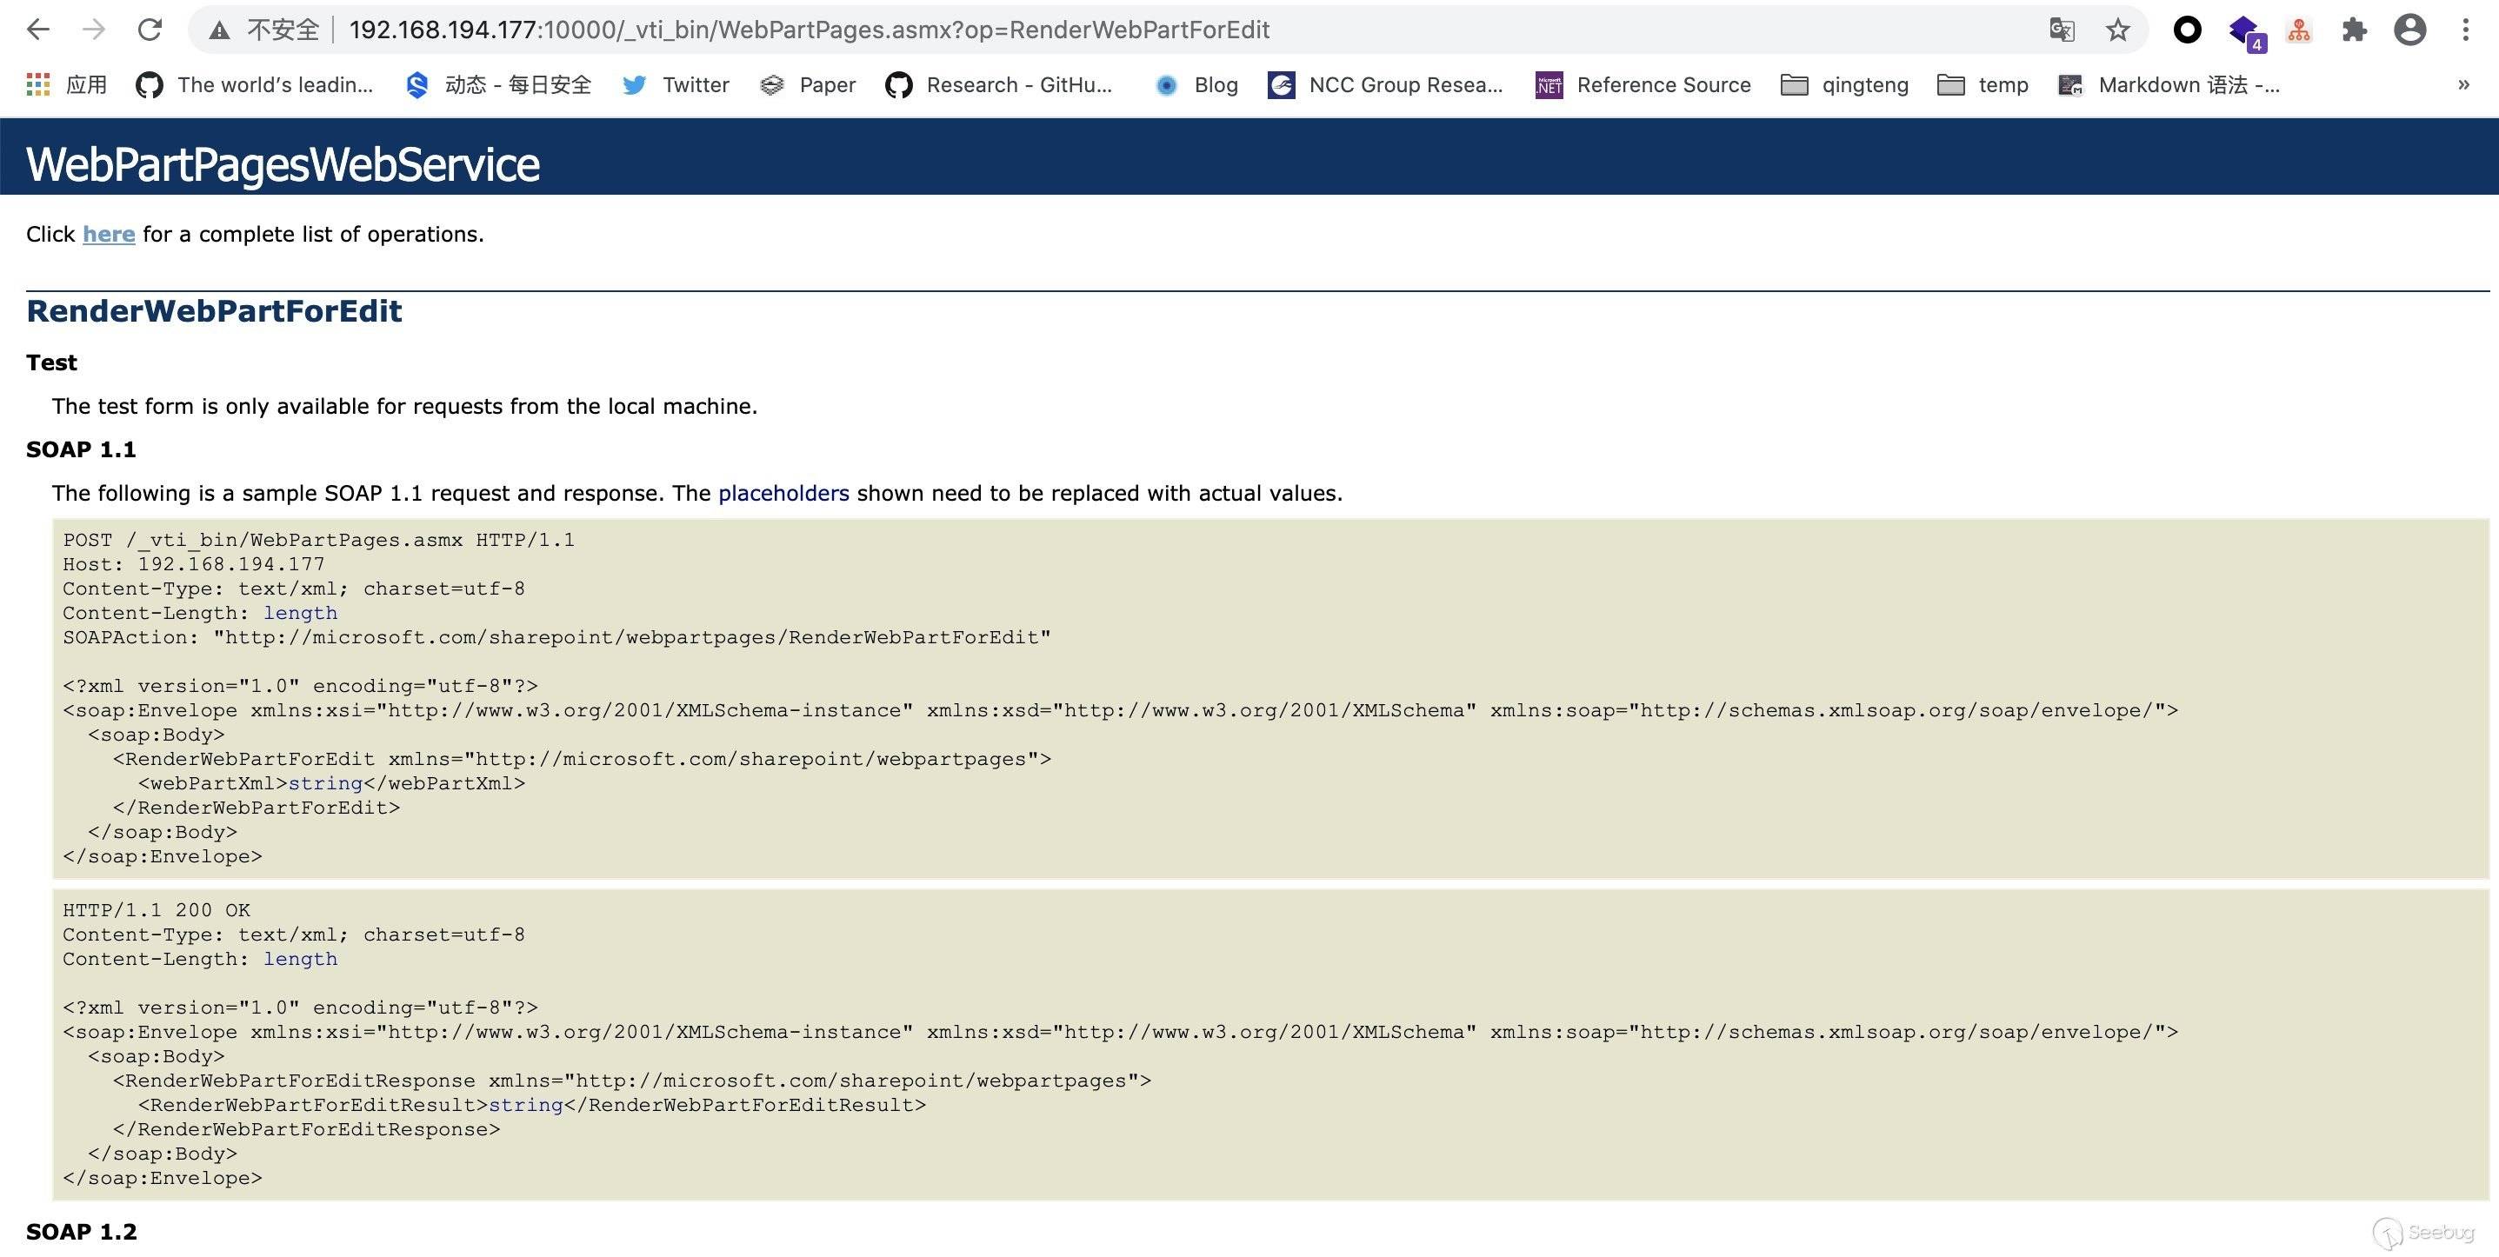Click the black circle extension icon

click(2187, 29)
